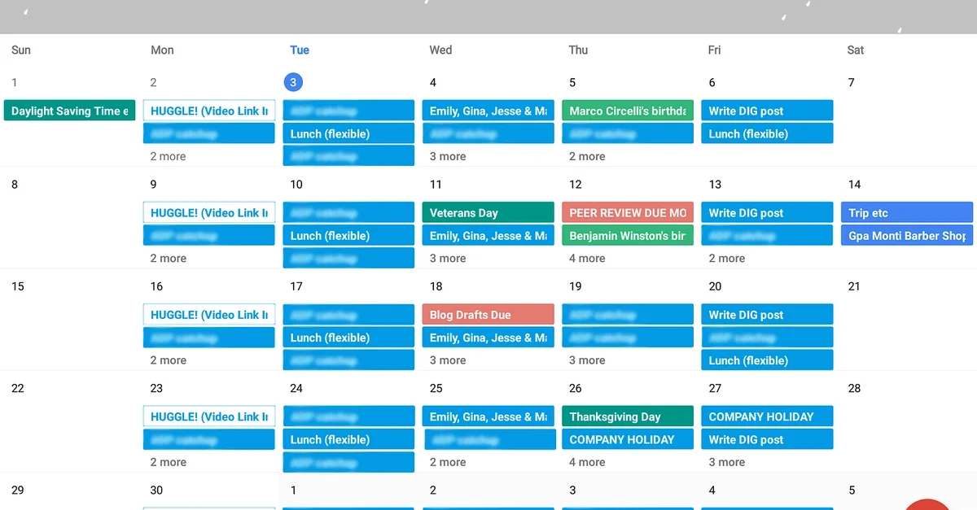This screenshot has width=977, height=510.
Task: Open Benjamin Winston's birthday event
Action: click(x=627, y=235)
